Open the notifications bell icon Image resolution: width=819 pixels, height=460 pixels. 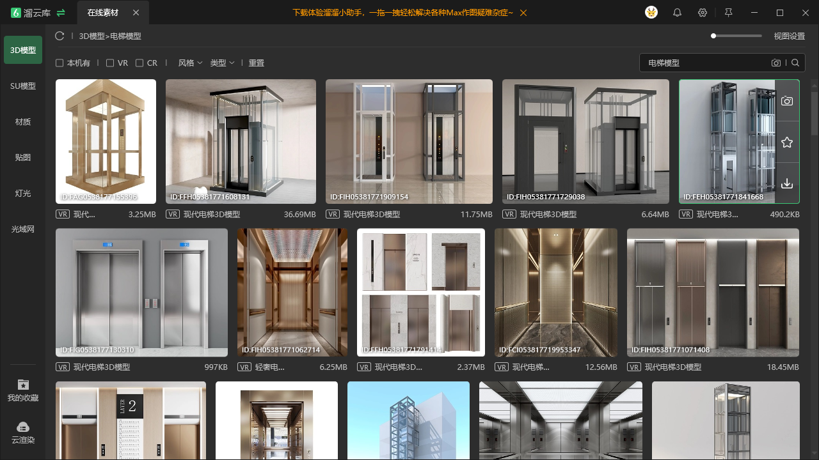click(677, 13)
